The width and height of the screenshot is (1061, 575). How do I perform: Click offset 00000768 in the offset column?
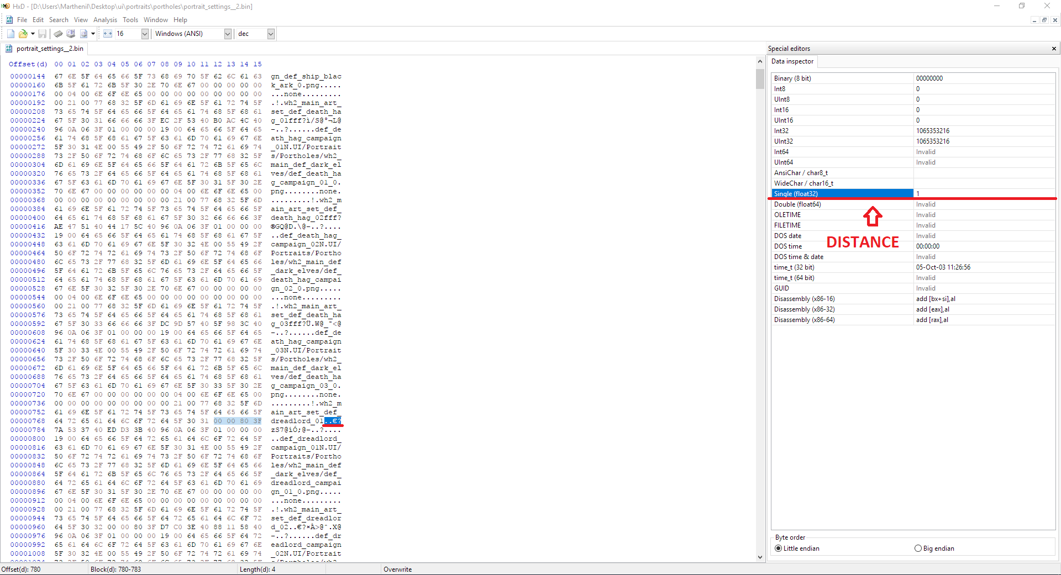[x=28, y=421]
